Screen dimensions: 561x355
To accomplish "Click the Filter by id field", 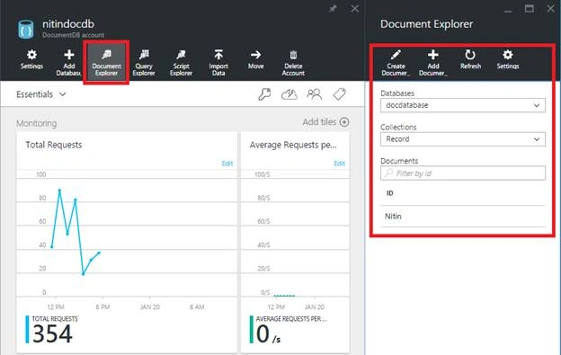I will pos(463,173).
